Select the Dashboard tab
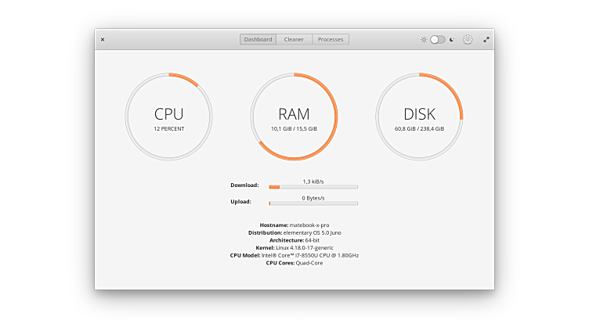 (x=258, y=40)
